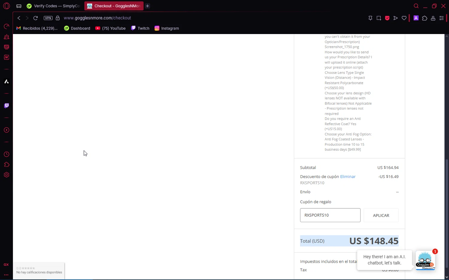Open the Twitch bookmark
The width and height of the screenshot is (449, 280).
[140, 28]
